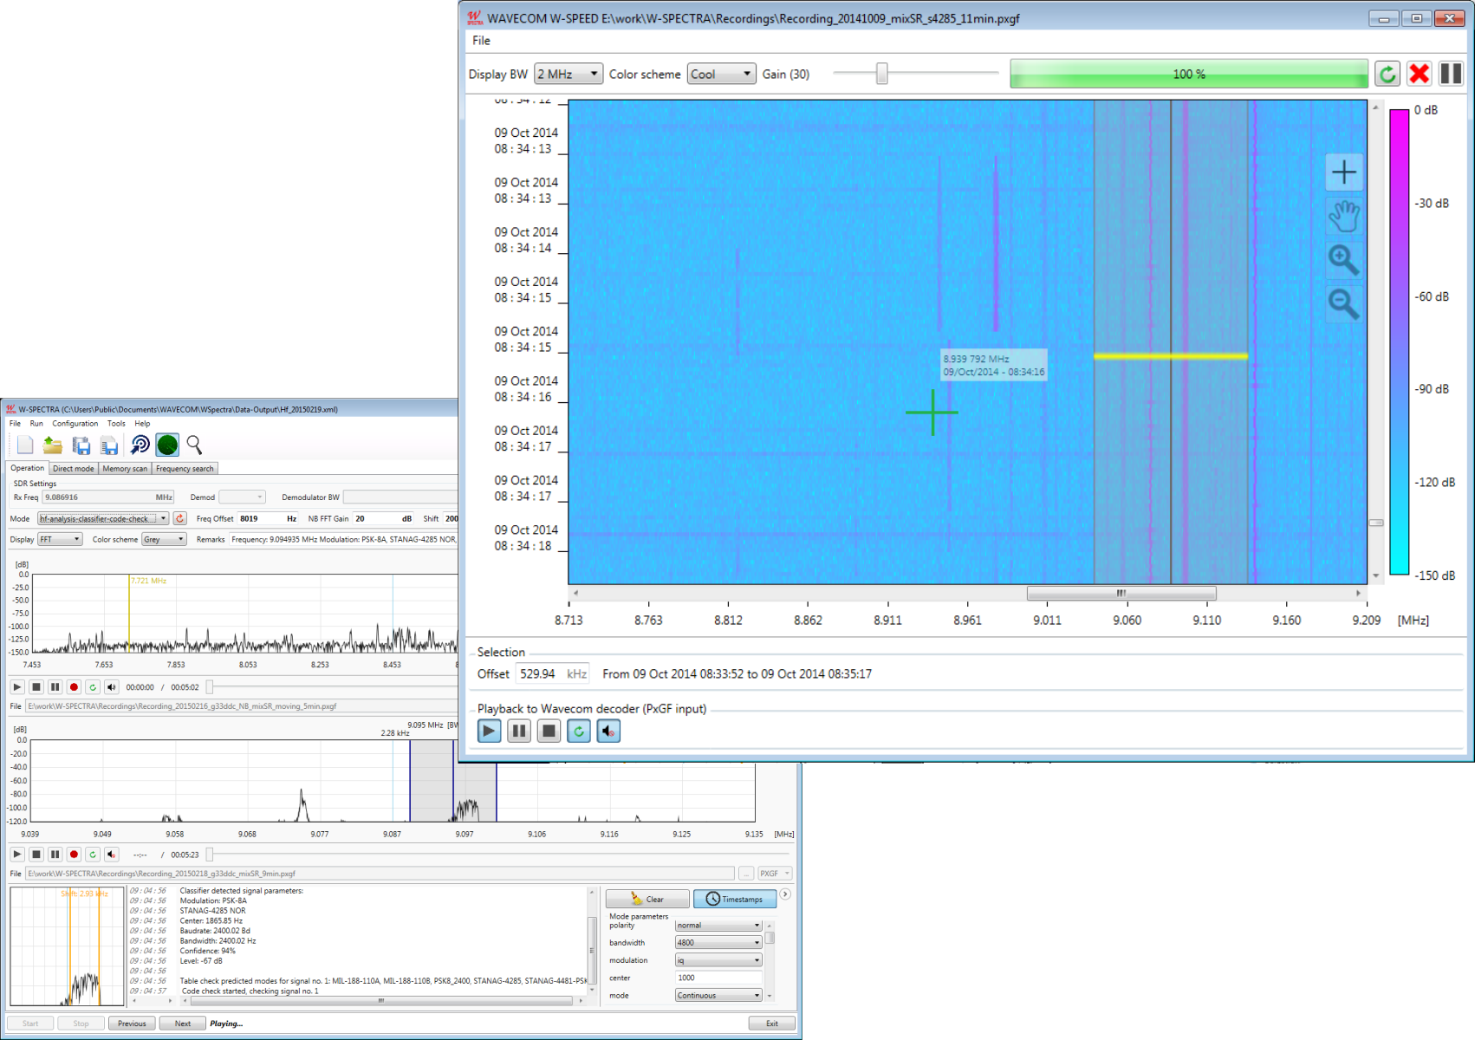Open the Run menu in W-SPECTRA
The width and height of the screenshot is (1475, 1040).
[x=36, y=424]
